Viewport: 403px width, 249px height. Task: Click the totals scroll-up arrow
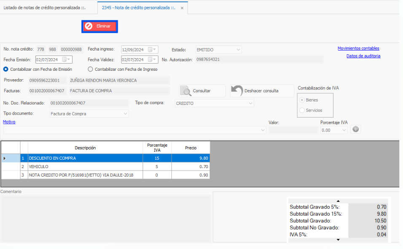pos(338,201)
